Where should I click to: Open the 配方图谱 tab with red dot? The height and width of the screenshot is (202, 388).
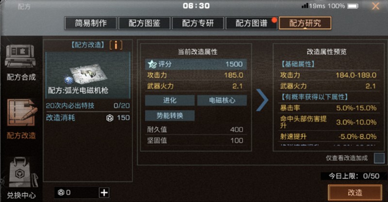(251, 23)
